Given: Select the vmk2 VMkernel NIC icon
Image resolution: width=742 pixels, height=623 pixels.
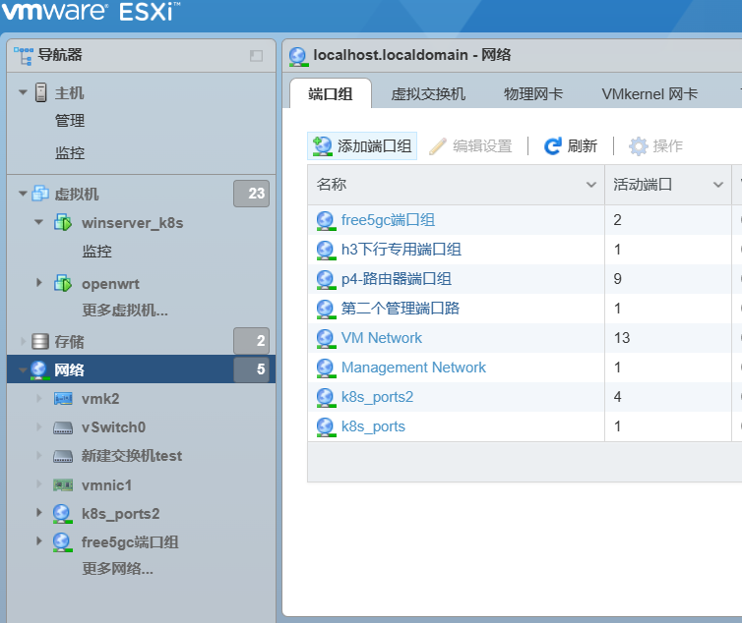Looking at the screenshot, I should coord(63,399).
